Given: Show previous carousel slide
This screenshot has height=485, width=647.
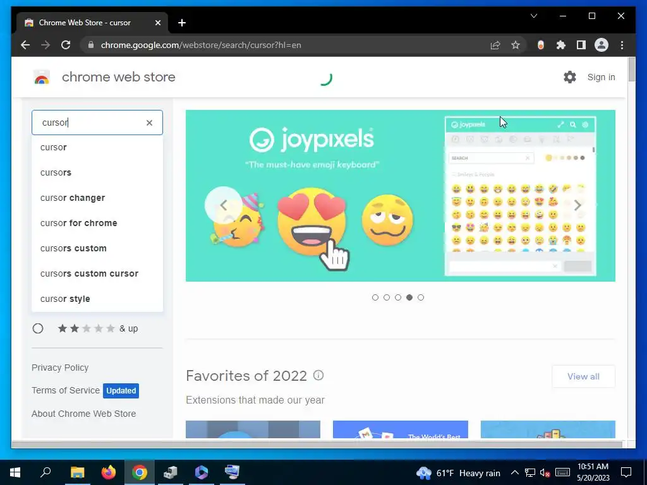Looking at the screenshot, I should point(223,205).
